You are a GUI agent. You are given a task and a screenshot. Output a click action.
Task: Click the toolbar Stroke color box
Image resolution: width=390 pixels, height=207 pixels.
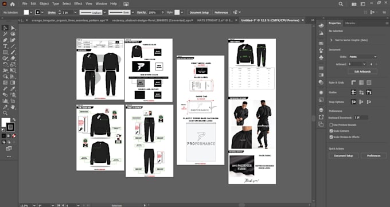10,127
